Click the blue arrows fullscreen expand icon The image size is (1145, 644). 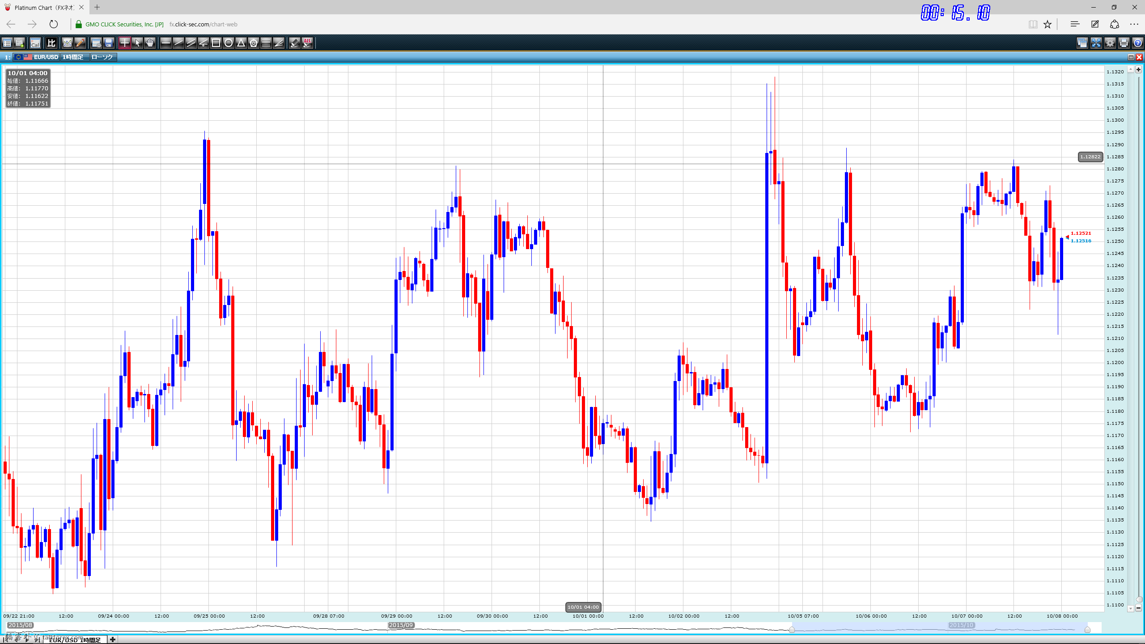(1096, 43)
